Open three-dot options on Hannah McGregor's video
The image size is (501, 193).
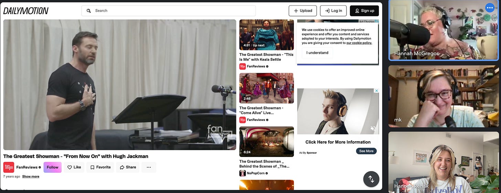point(489,8)
